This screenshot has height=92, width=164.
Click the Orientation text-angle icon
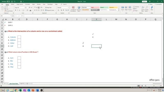tap(42, 7)
